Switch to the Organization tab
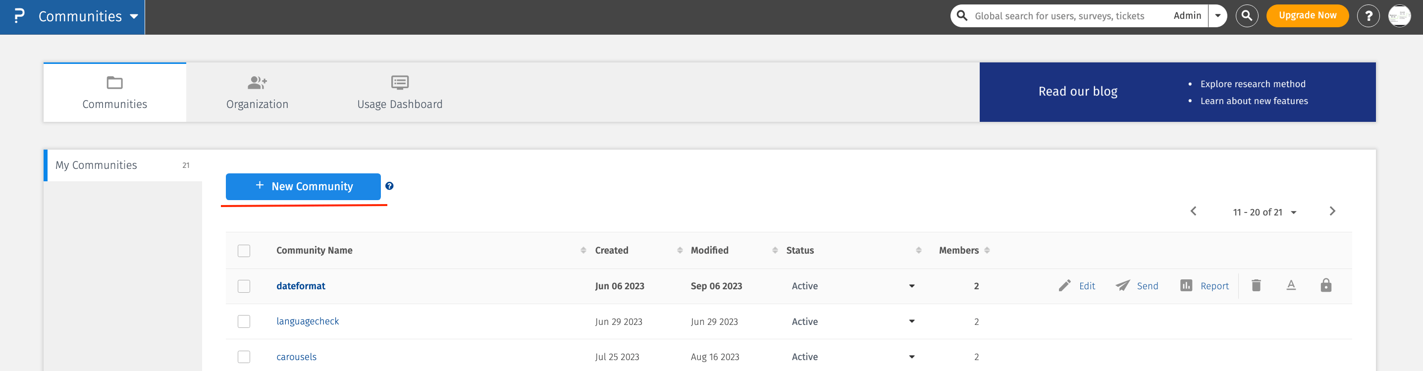 click(257, 92)
